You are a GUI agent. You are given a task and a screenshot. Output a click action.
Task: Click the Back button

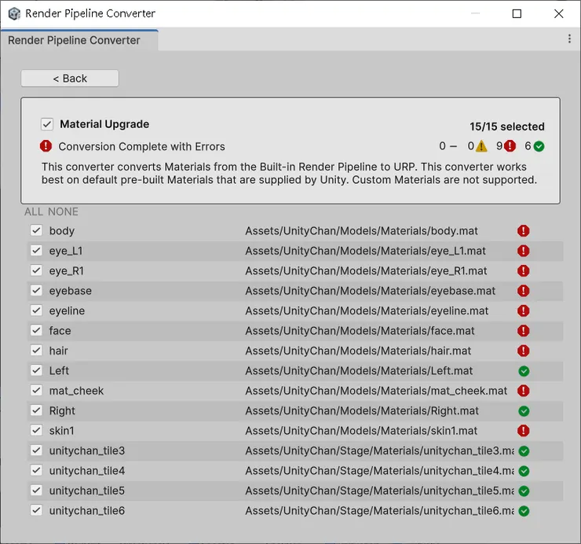click(x=70, y=79)
